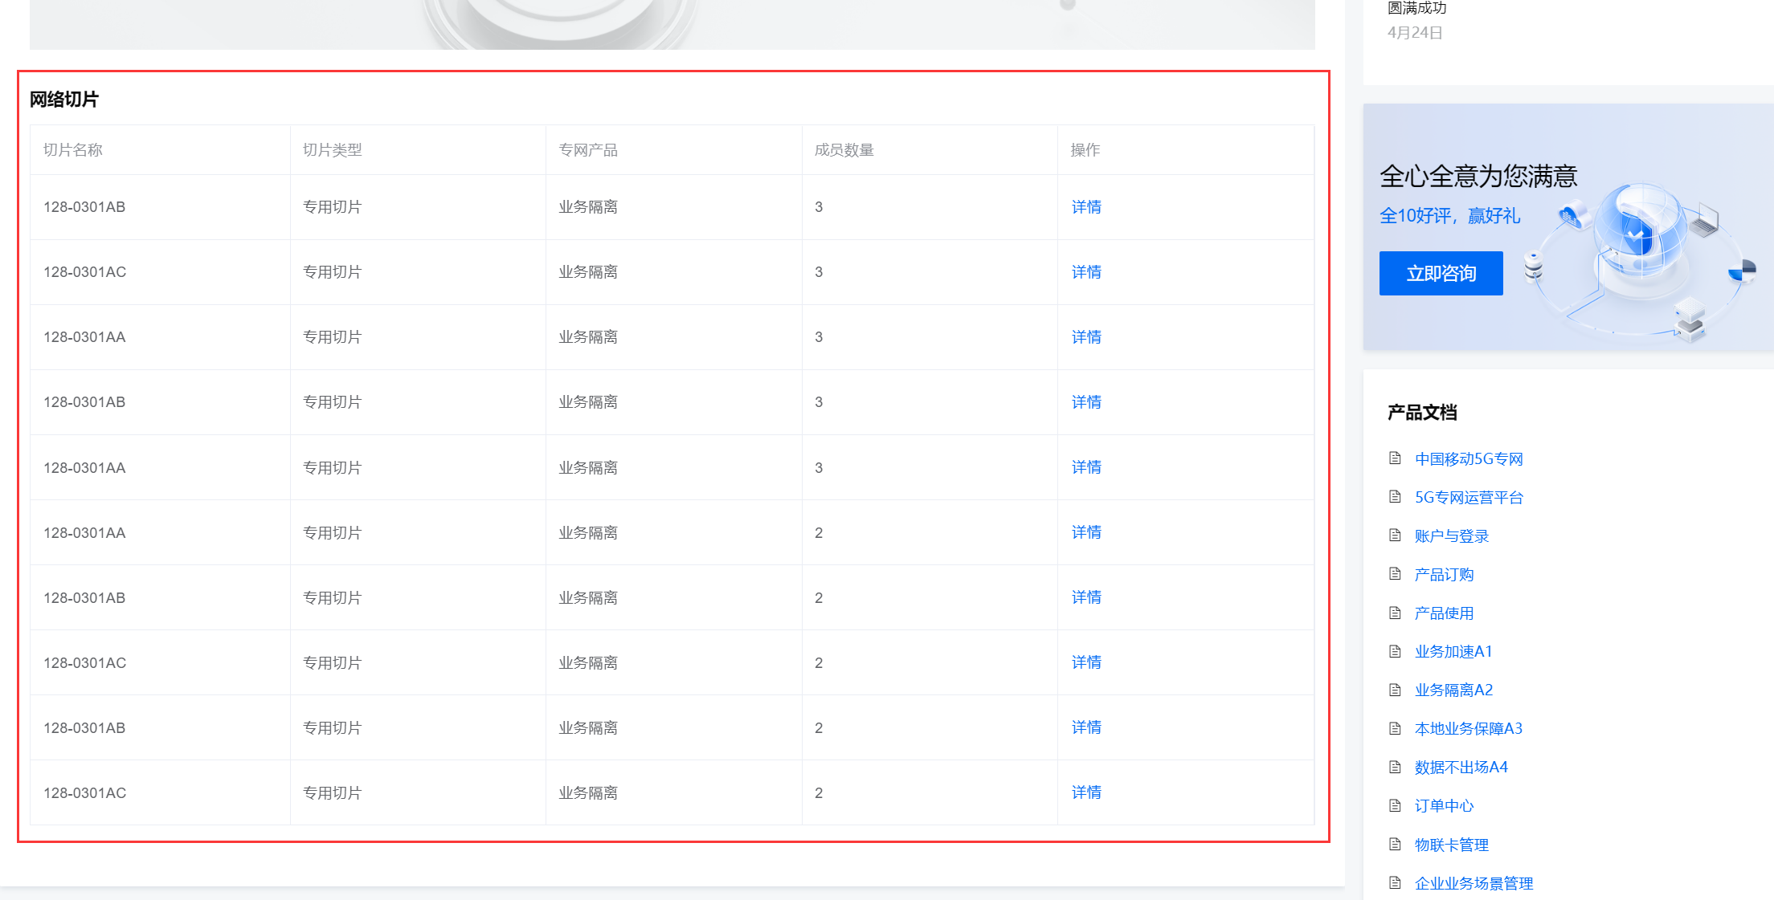Click document icon beside 数据不出场A4
Viewport: 1774px width, 900px height.
(x=1395, y=767)
